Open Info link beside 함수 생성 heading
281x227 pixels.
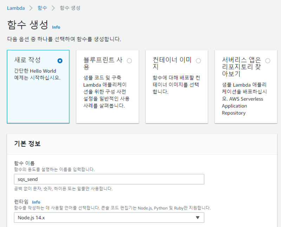[x=56, y=27]
